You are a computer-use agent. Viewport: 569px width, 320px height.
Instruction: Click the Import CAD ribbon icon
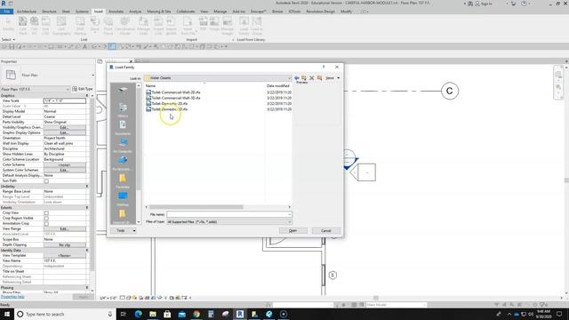(x=158, y=26)
